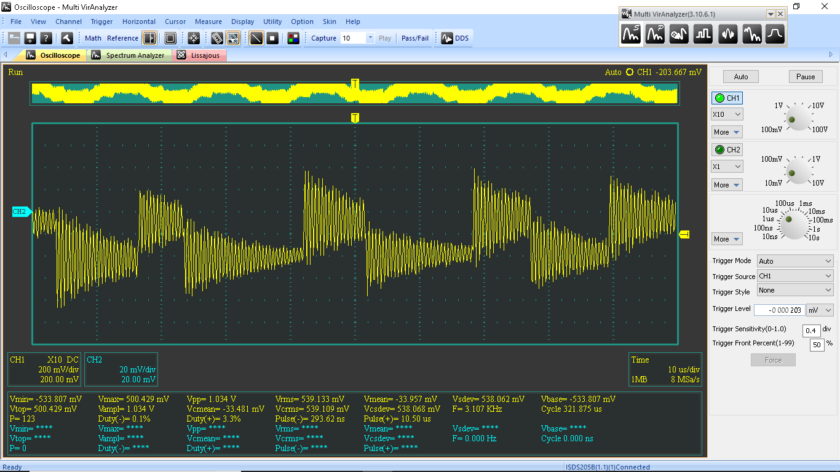The image size is (840, 472).
Task: Toggle channel CH2 on or off
Action: 727,150
